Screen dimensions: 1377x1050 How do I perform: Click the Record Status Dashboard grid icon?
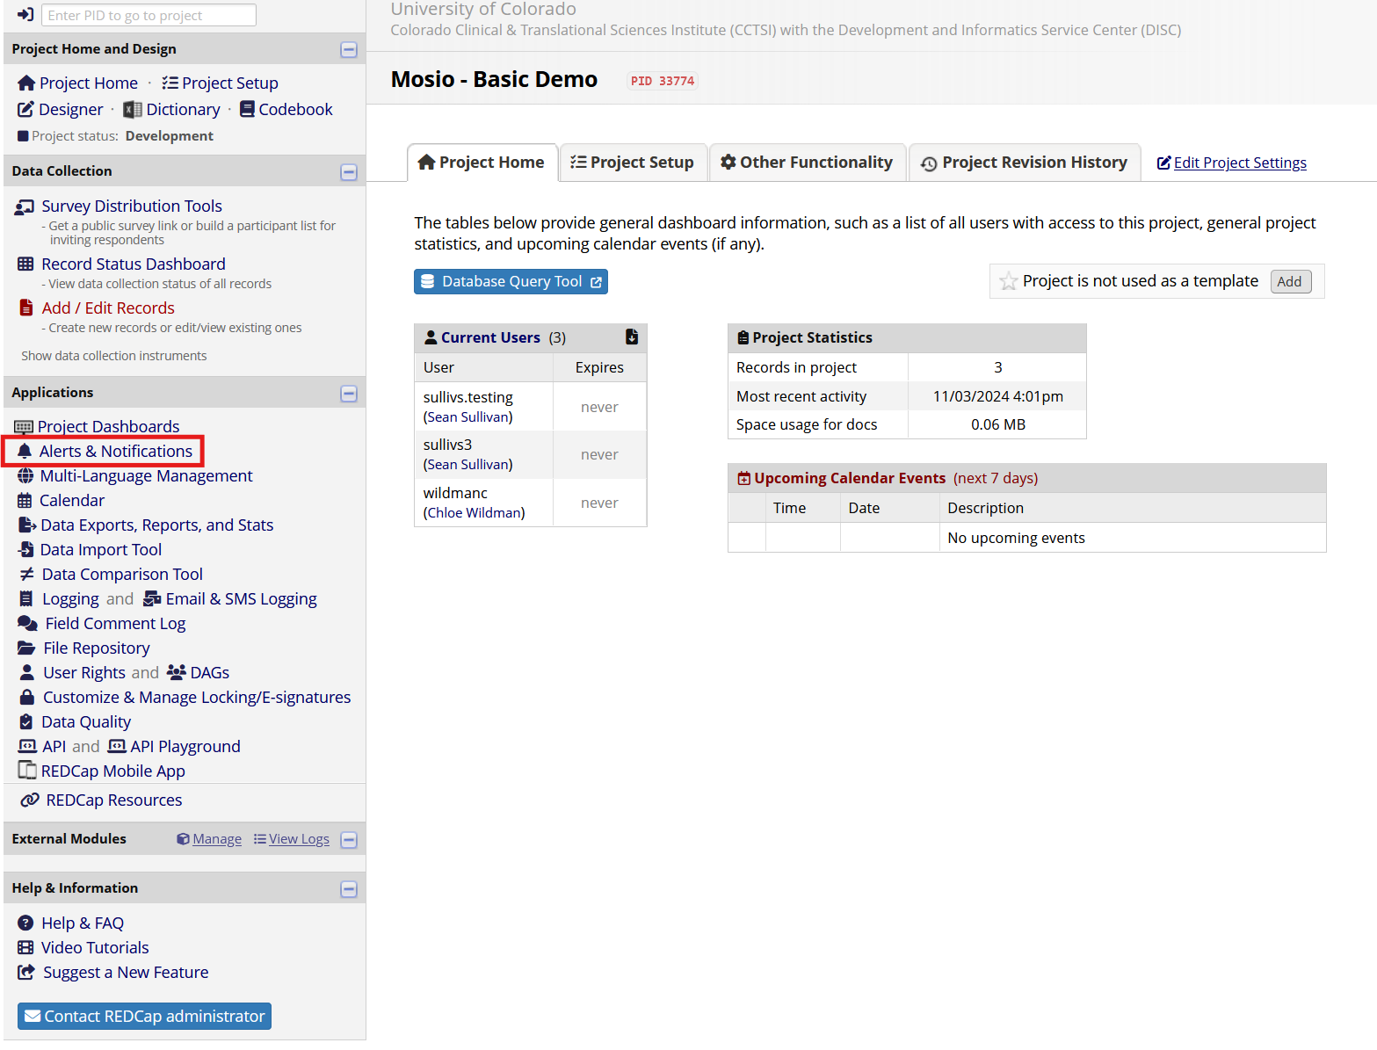[x=25, y=264]
